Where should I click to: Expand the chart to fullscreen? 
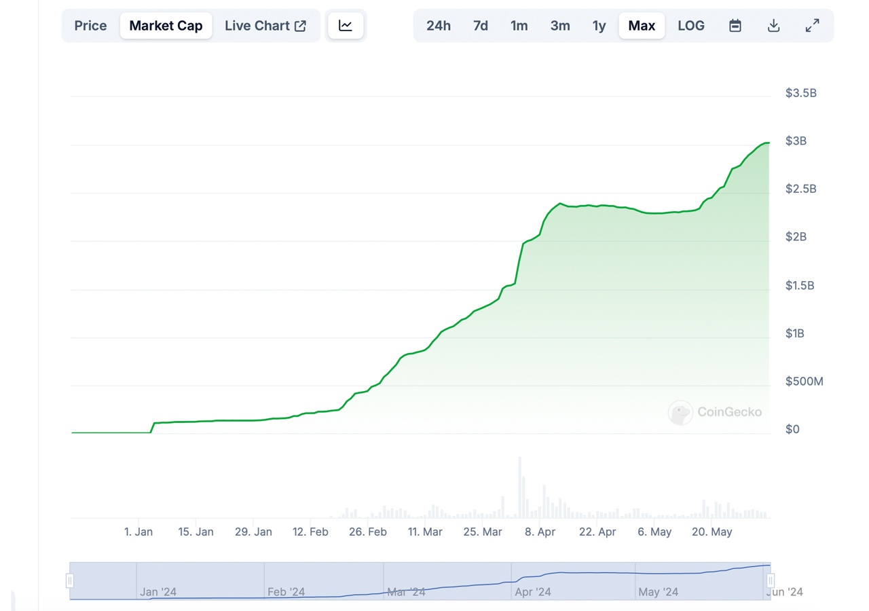coord(812,25)
